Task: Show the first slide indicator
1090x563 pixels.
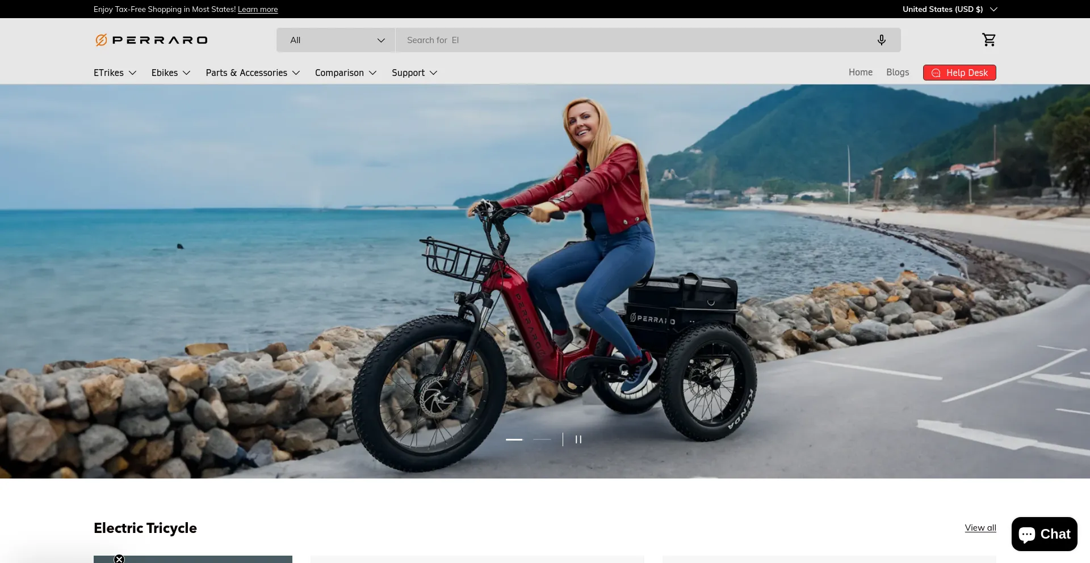Action: click(x=514, y=439)
